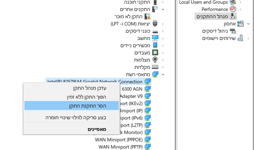The width and height of the screenshot is (254, 150).
Task: Select the Adapter V9 row
Action: coord(131,96)
